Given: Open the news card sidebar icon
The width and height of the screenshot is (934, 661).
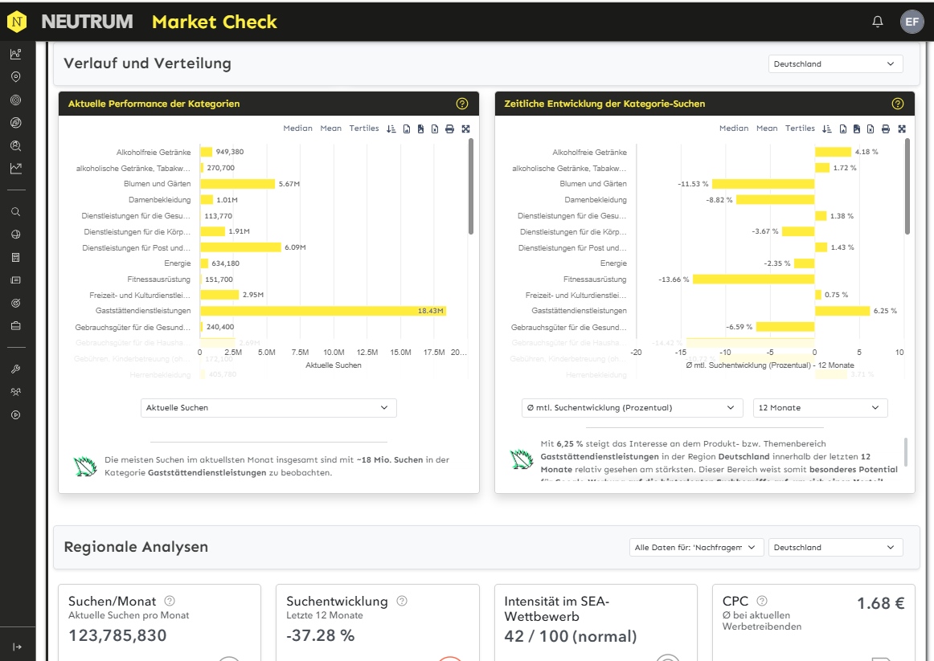Looking at the screenshot, I should click(16, 280).
